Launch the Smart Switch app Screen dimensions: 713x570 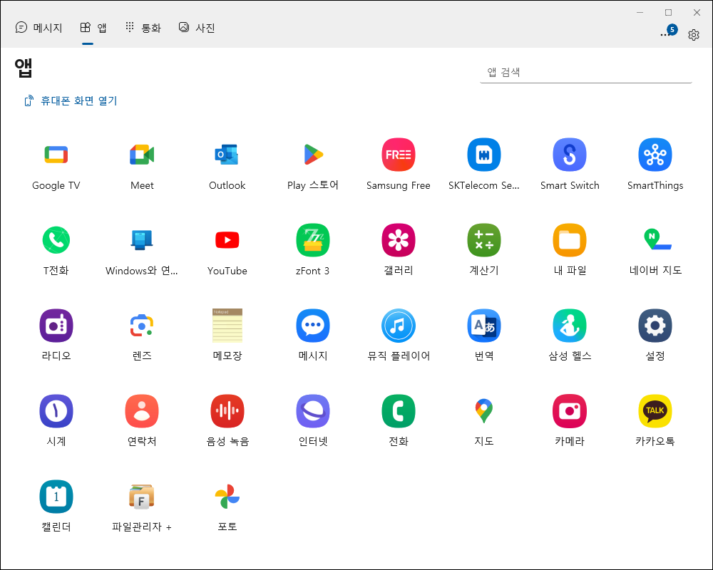(569, 155)
